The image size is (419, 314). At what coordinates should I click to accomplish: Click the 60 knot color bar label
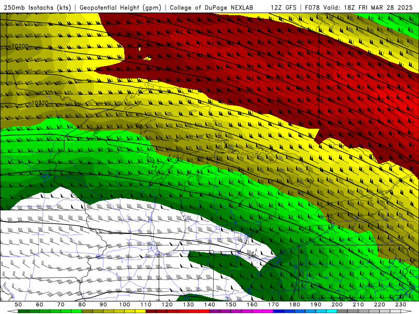[40, 305]
